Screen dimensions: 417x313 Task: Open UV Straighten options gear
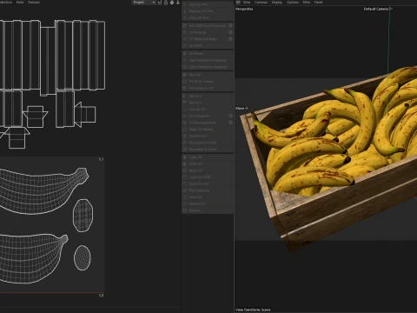pyautogui.click(x=230, y=116)
